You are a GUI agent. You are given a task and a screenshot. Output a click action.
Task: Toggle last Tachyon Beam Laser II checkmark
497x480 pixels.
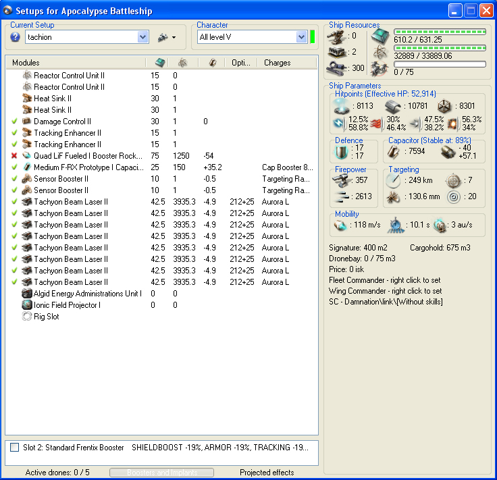(14, 282)
